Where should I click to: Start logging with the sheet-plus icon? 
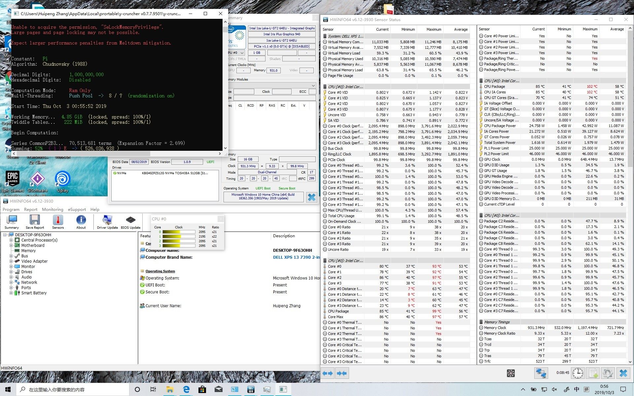[x=593, y=373]
